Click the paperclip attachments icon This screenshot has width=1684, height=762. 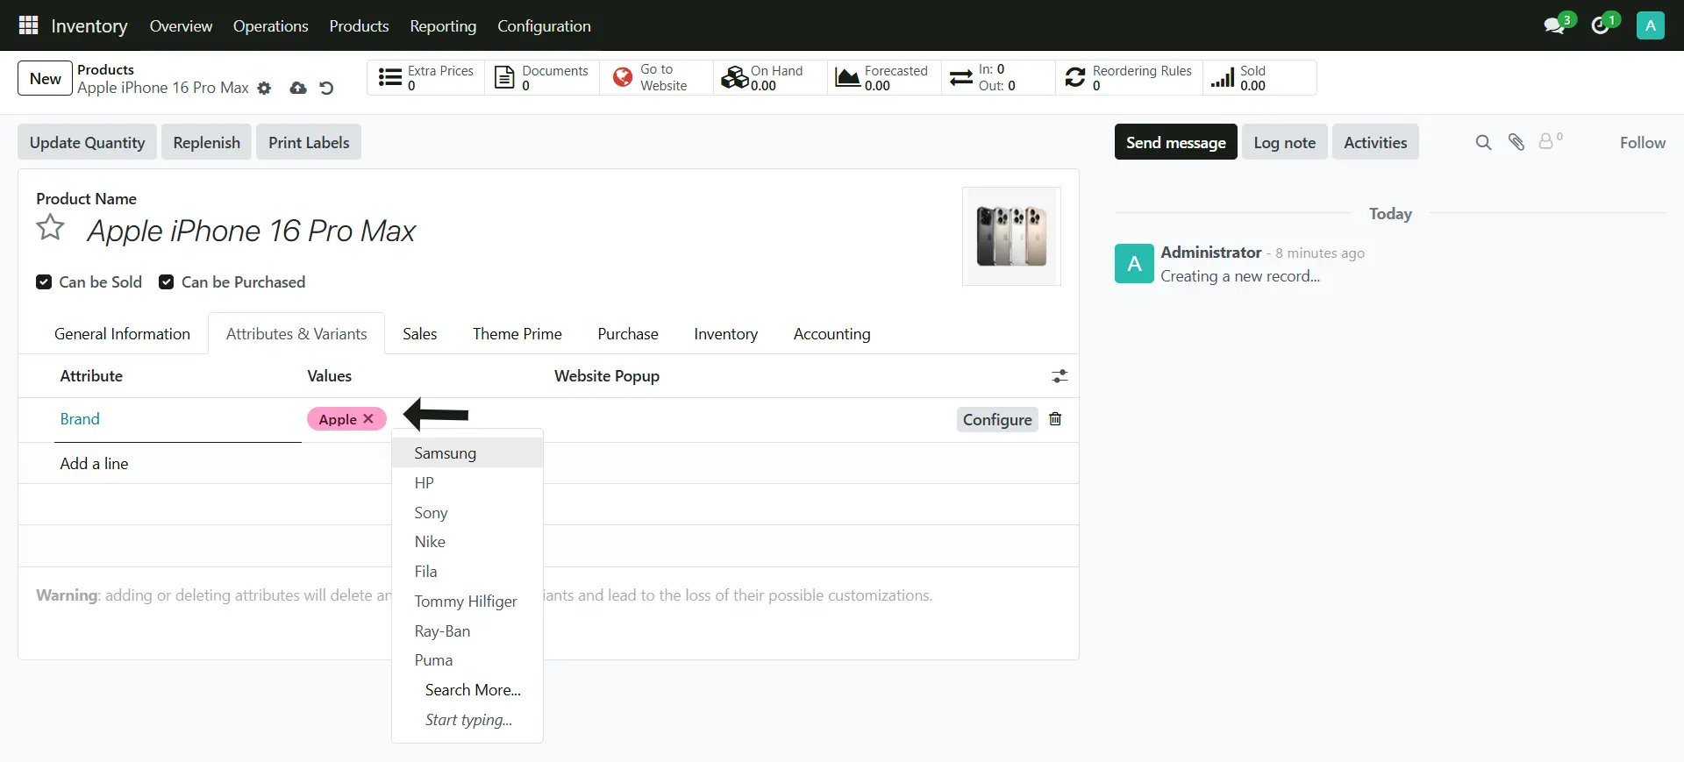tap(1516, 142)
